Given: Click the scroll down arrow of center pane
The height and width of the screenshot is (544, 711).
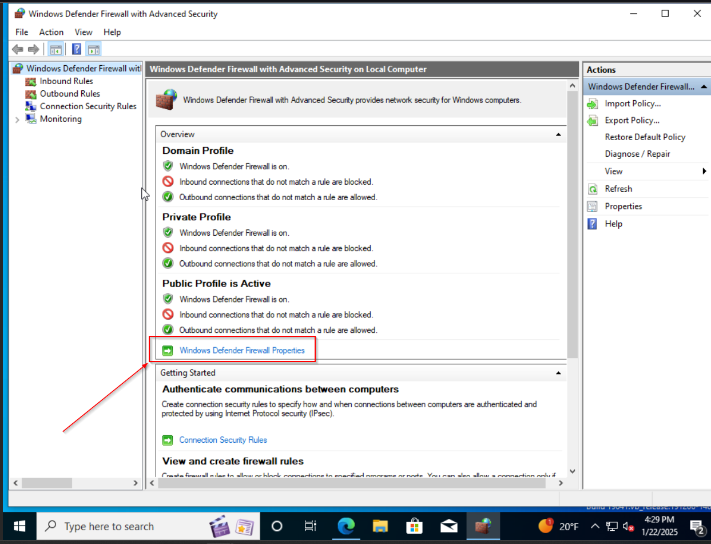Looking at the screenshot, I should [x=573, y=472].
